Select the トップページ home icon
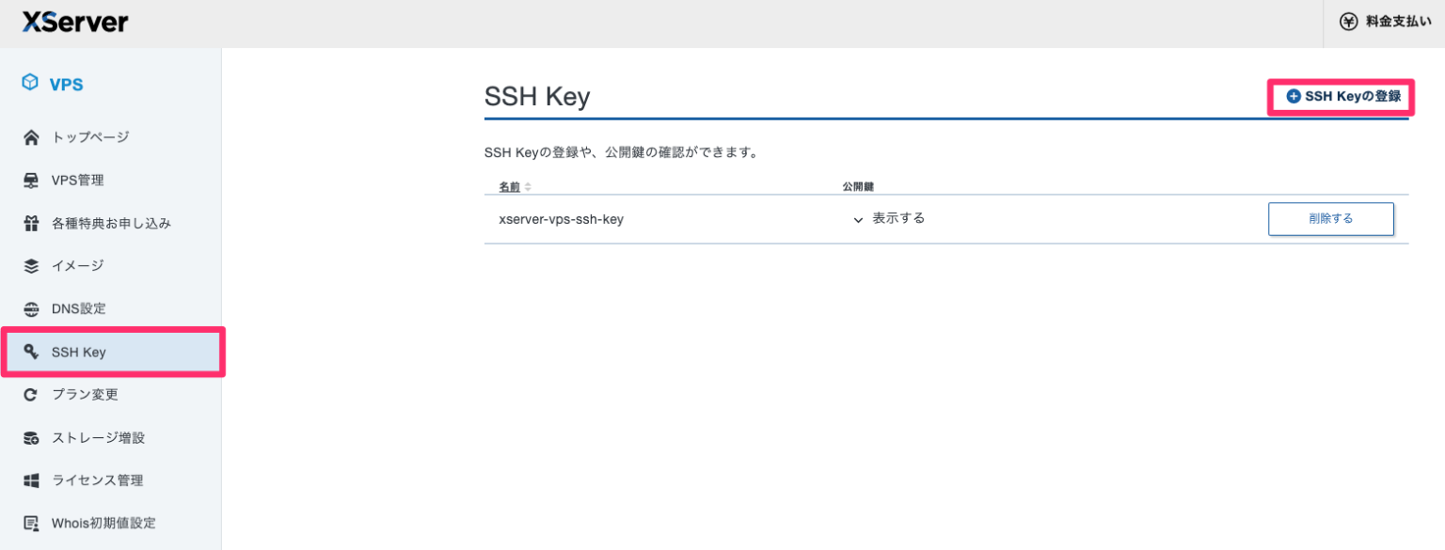This screenshot has width=1445, height=550. pos(31,136)
